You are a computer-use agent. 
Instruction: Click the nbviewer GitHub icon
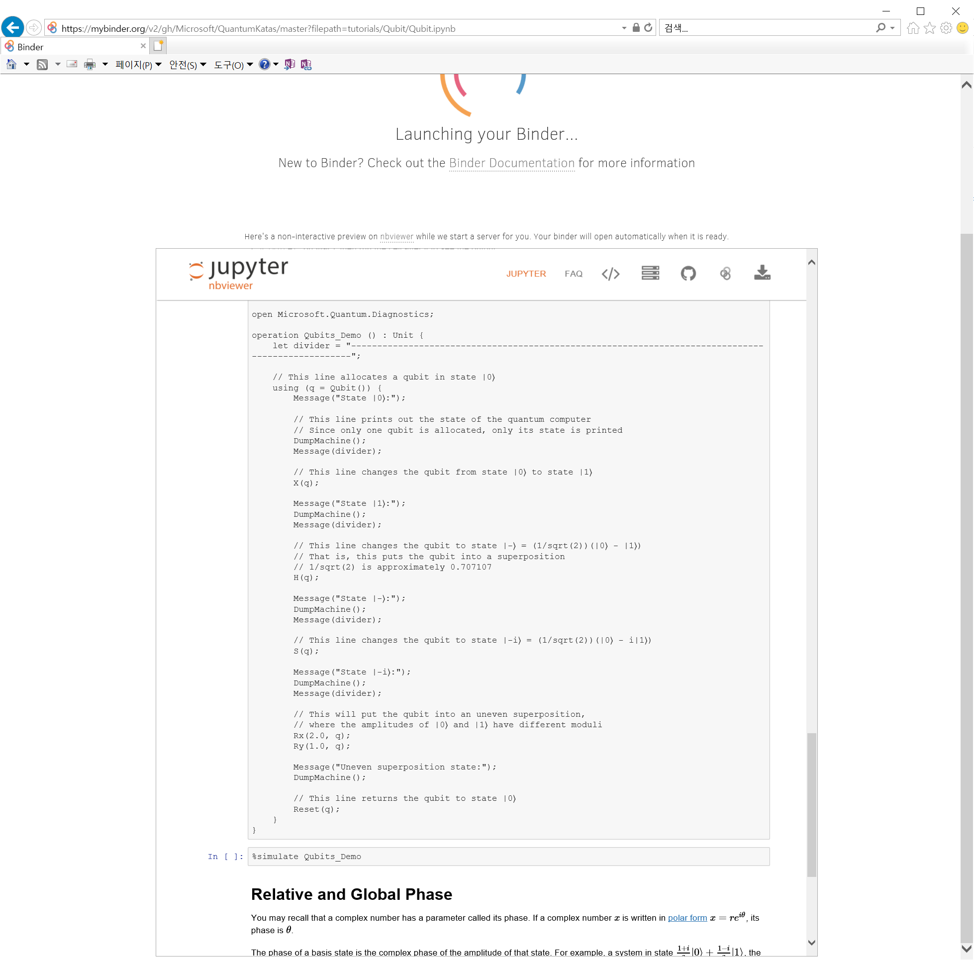(x=687, y=274)
